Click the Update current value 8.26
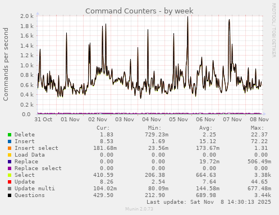 coord(107,182)
